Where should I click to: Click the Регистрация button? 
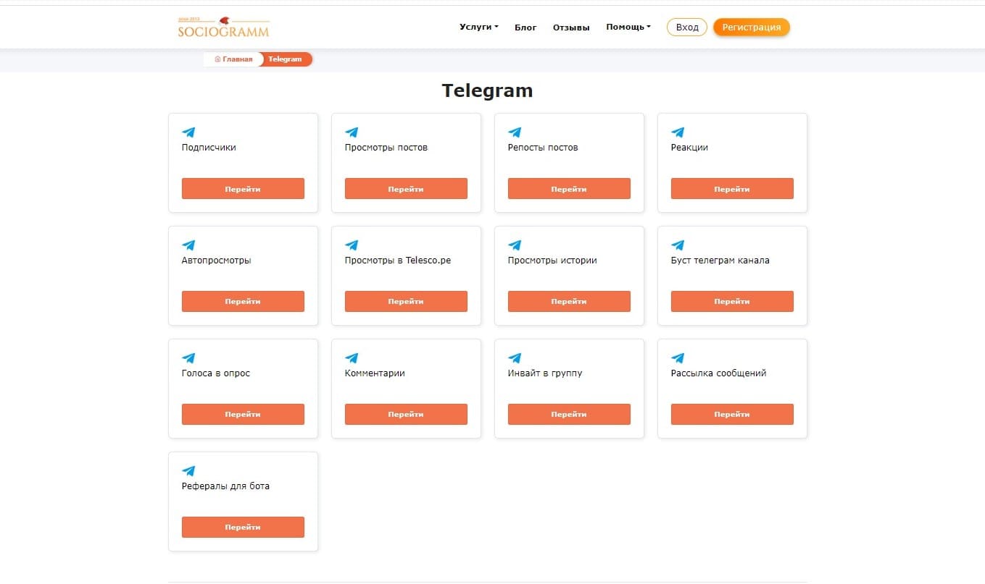pos(752,27)
